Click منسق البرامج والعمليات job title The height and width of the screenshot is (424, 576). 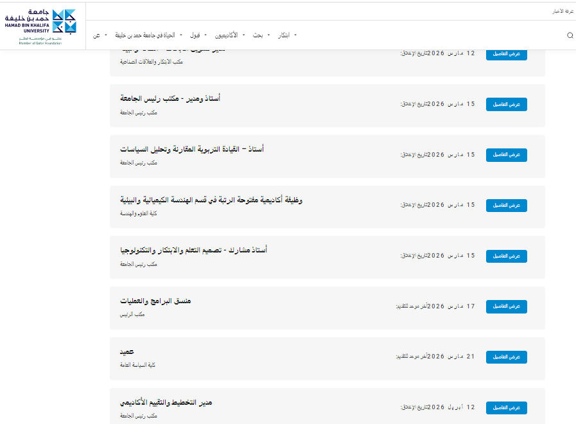[155, 301]
